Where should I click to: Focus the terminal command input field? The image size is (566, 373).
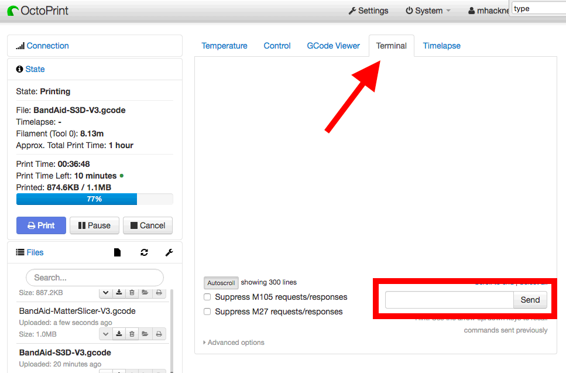[449, 300]
